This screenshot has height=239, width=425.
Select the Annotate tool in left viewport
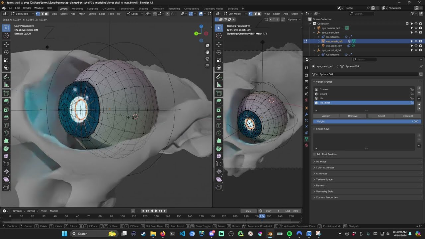pos(6,77)
